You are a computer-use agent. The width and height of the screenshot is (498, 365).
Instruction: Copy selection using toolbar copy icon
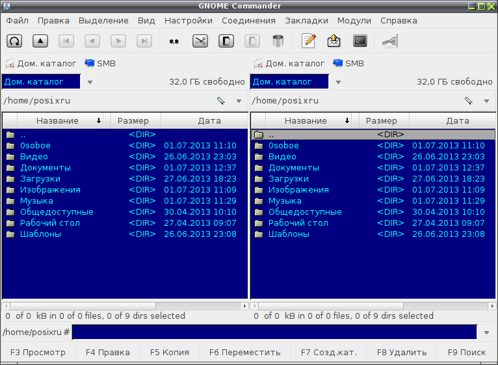(226, 41)
